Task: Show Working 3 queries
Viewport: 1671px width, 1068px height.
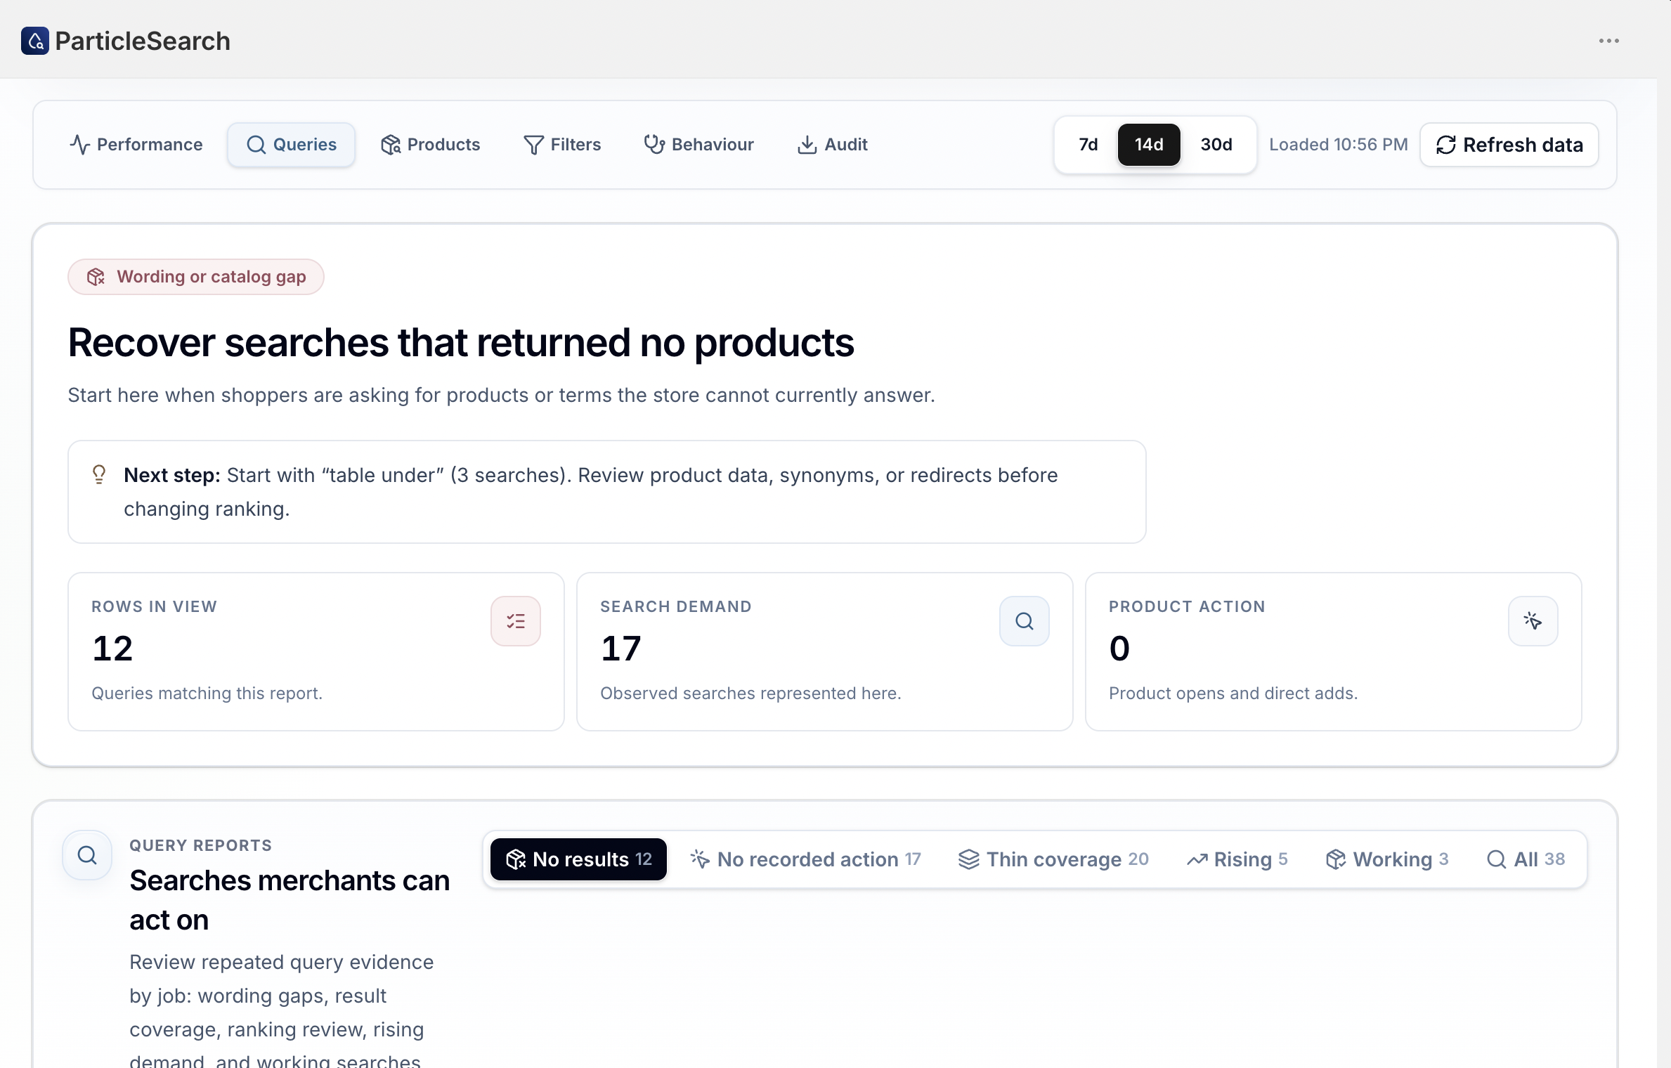Action: click(x=1387, y=859)
